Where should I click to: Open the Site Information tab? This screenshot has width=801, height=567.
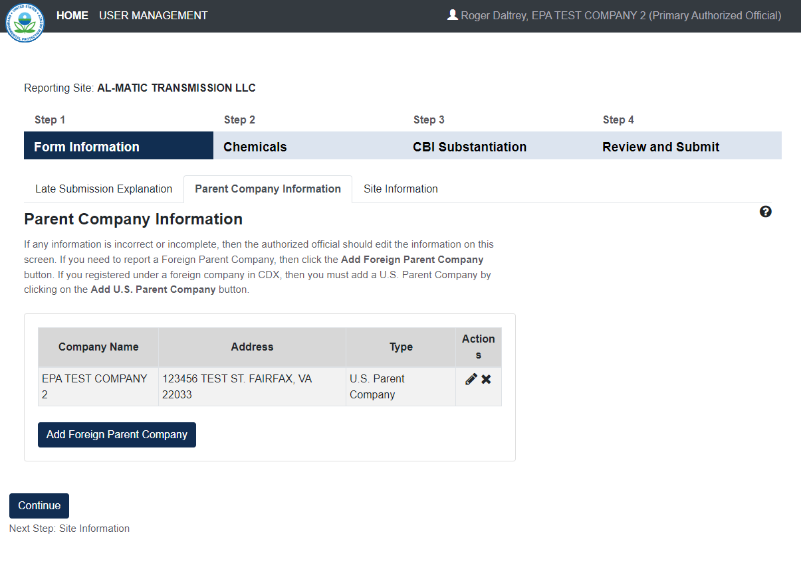point(400,189)
